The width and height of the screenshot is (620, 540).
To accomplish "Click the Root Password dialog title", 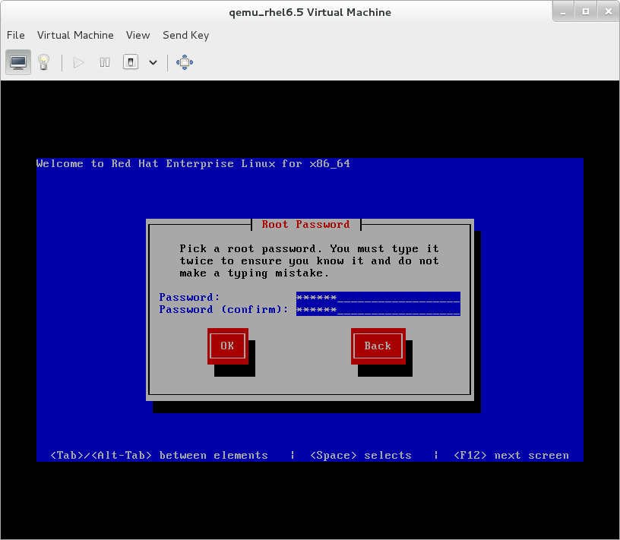I will pyautogui.click(x=305, y=225).
